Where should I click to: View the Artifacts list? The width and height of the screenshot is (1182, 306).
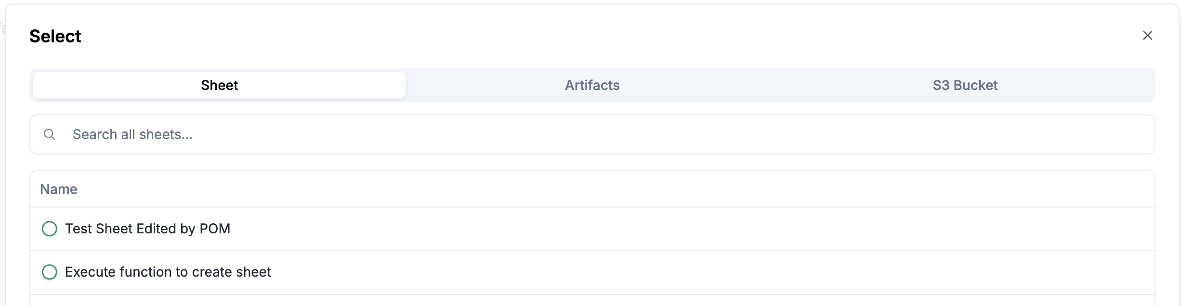592,85
